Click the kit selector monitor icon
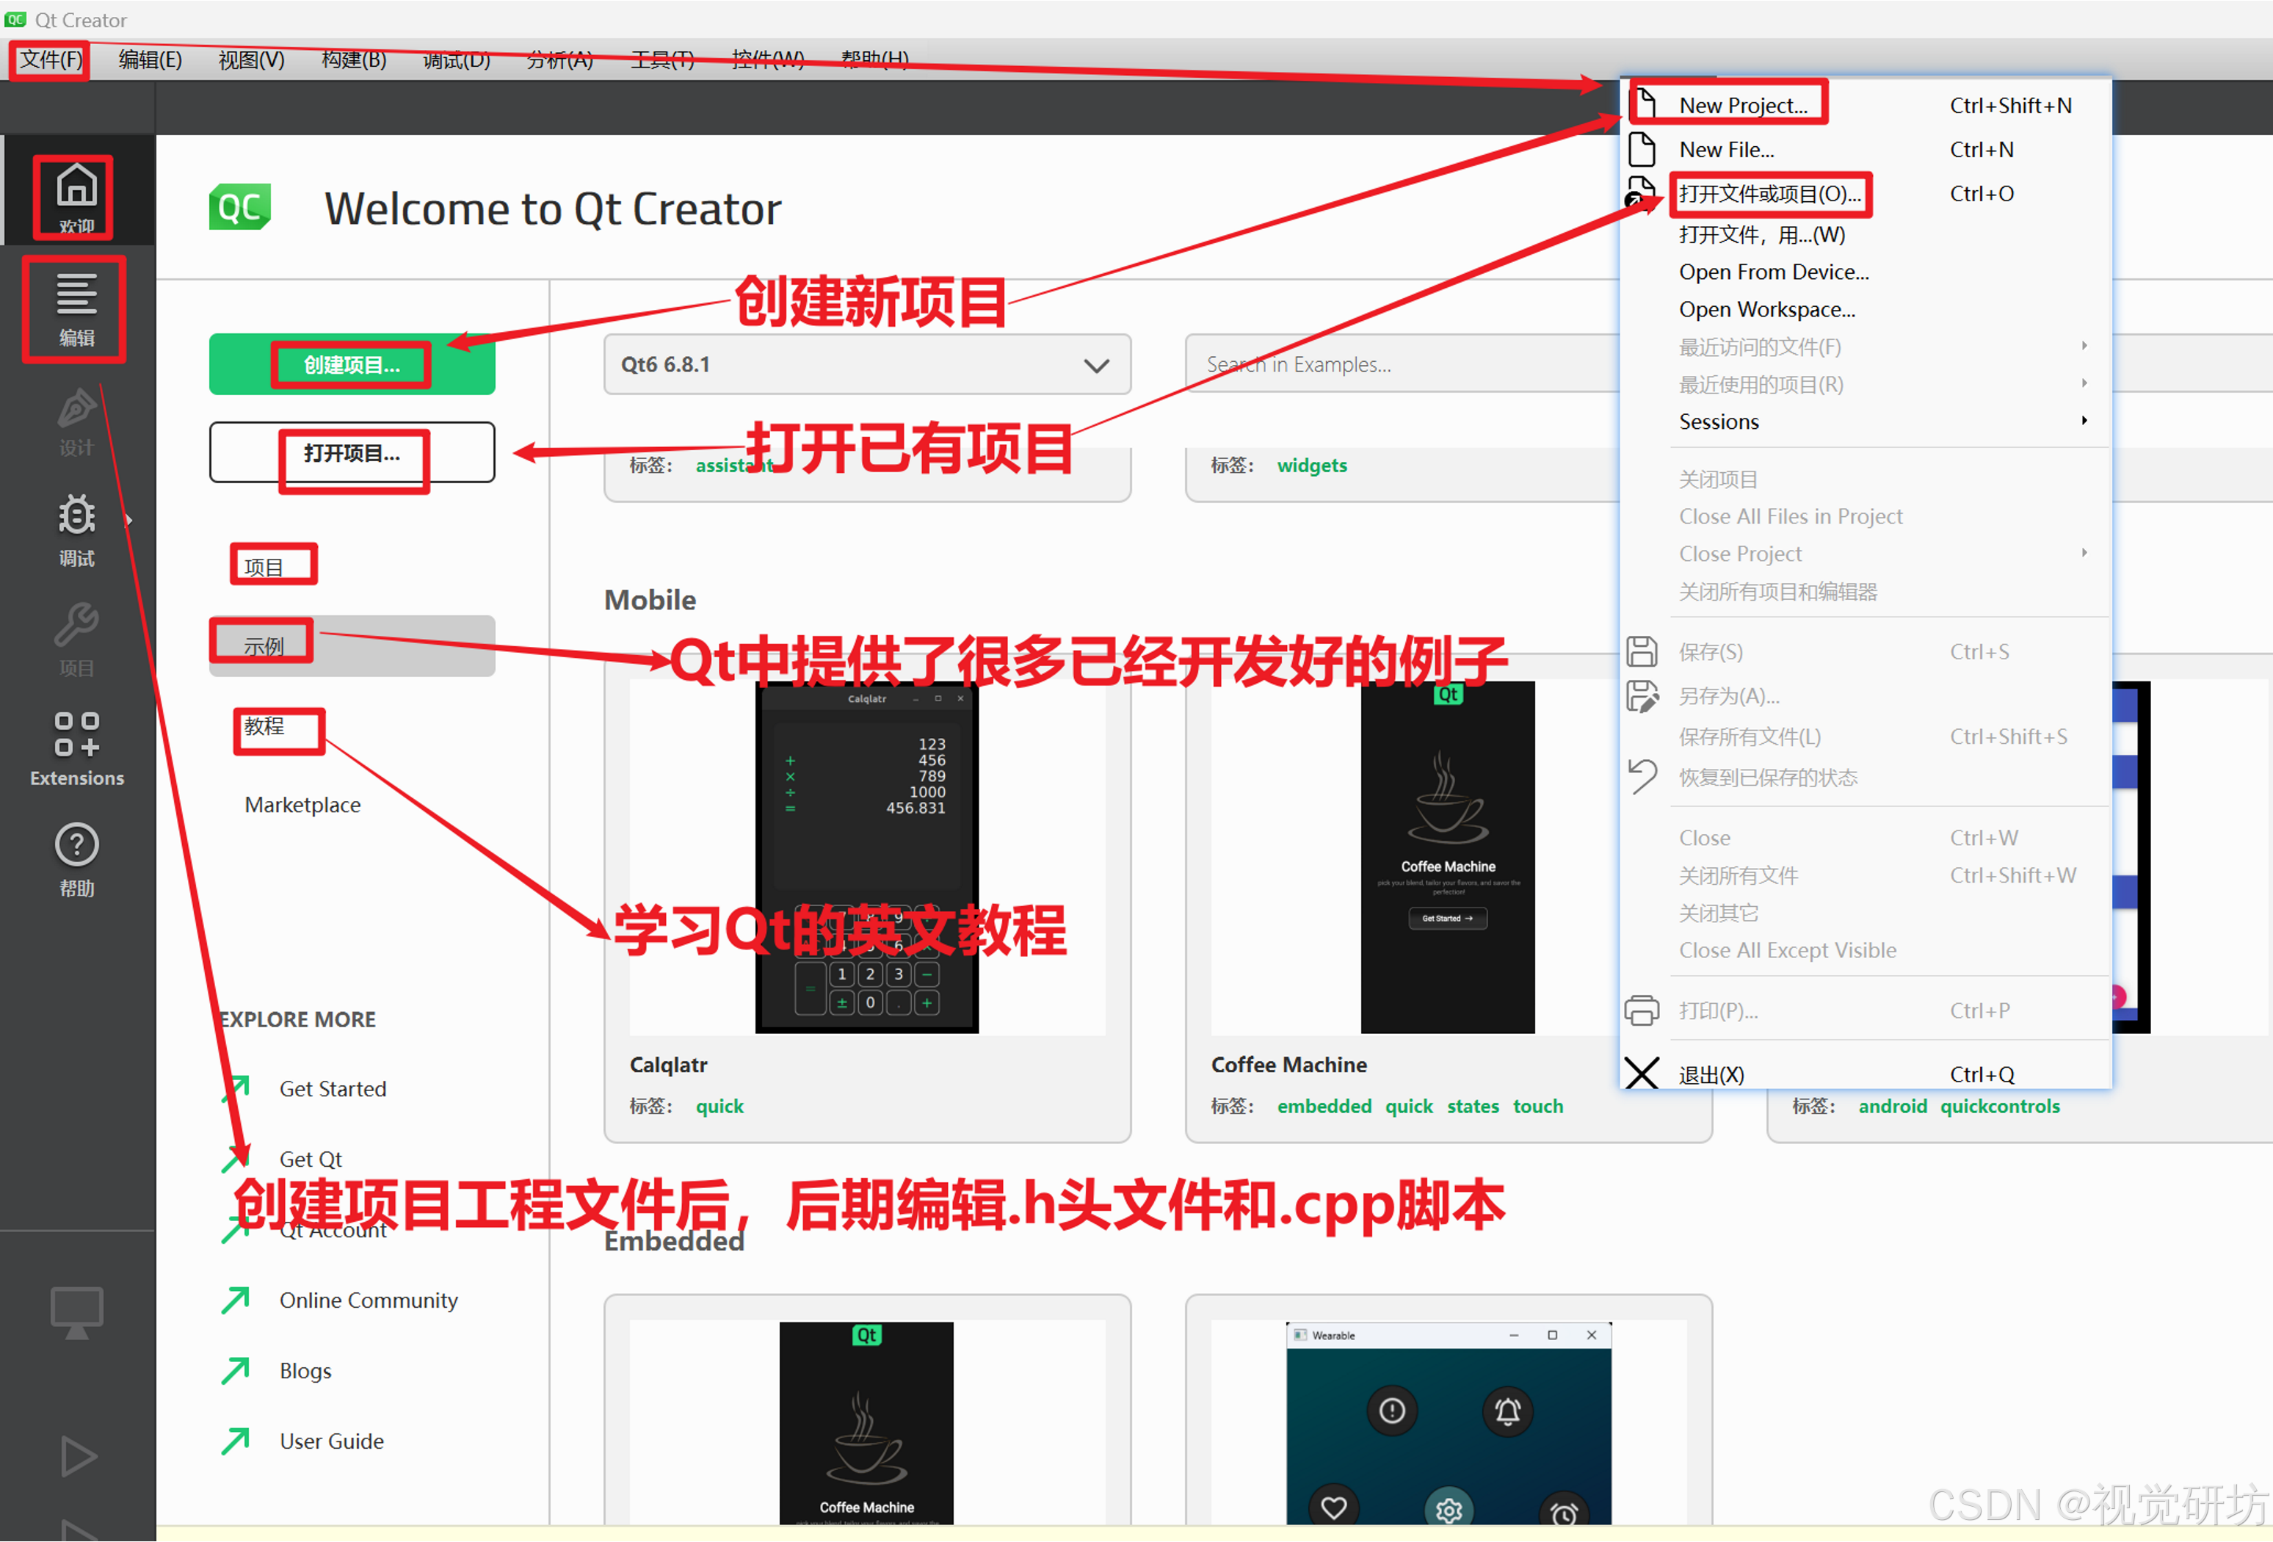2273x1542 pixels. coord(76,1312)
